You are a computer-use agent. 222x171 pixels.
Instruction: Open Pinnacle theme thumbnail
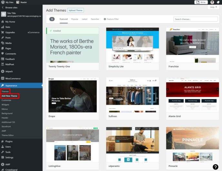(193, 145)
